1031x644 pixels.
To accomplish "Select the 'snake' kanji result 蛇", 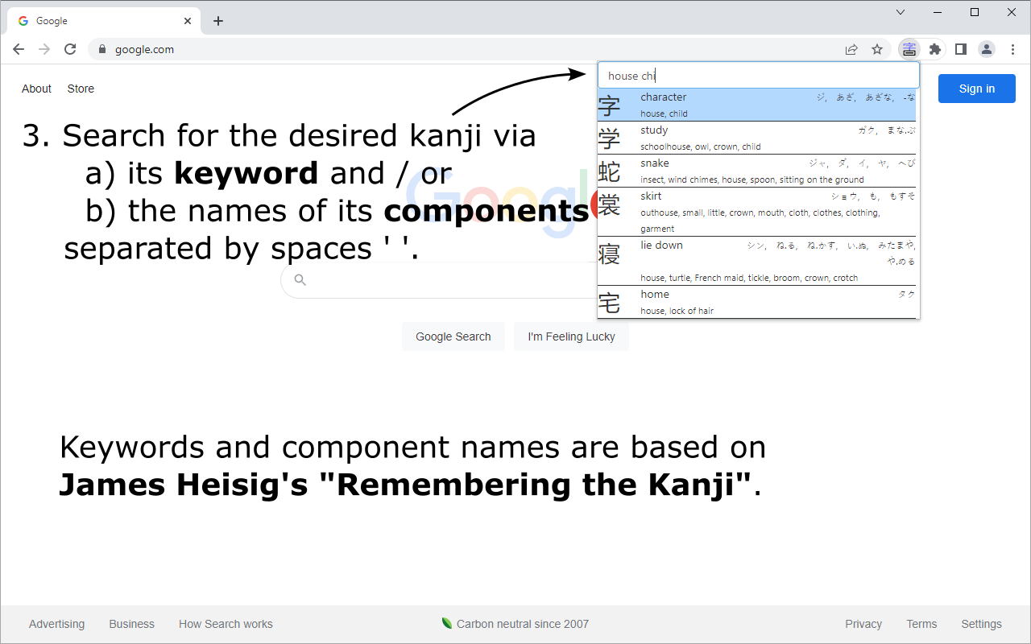I will click(x=758, y=171).
